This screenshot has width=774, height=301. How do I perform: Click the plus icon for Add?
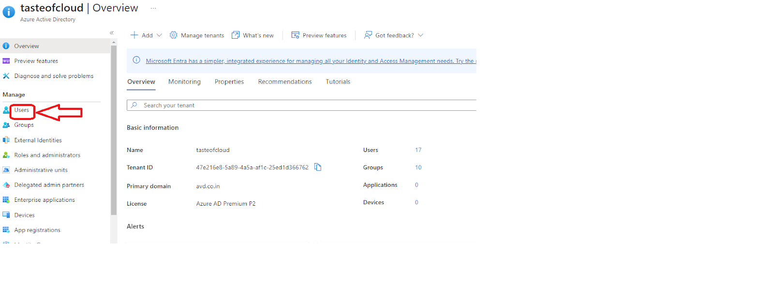[x=134, y=35]
